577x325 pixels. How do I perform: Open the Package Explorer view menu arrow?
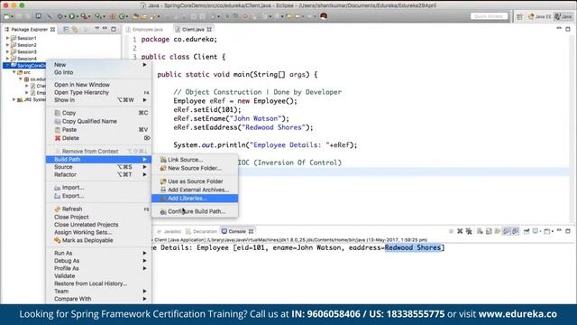96,29
